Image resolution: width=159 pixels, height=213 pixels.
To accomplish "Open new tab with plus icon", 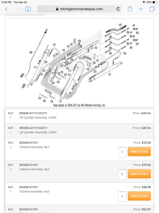I will point(141,9).
